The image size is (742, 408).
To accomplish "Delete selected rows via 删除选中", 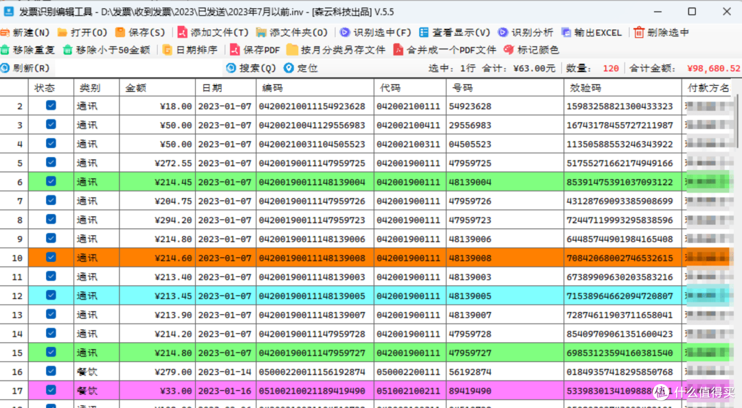I will [x=661, y=33].
